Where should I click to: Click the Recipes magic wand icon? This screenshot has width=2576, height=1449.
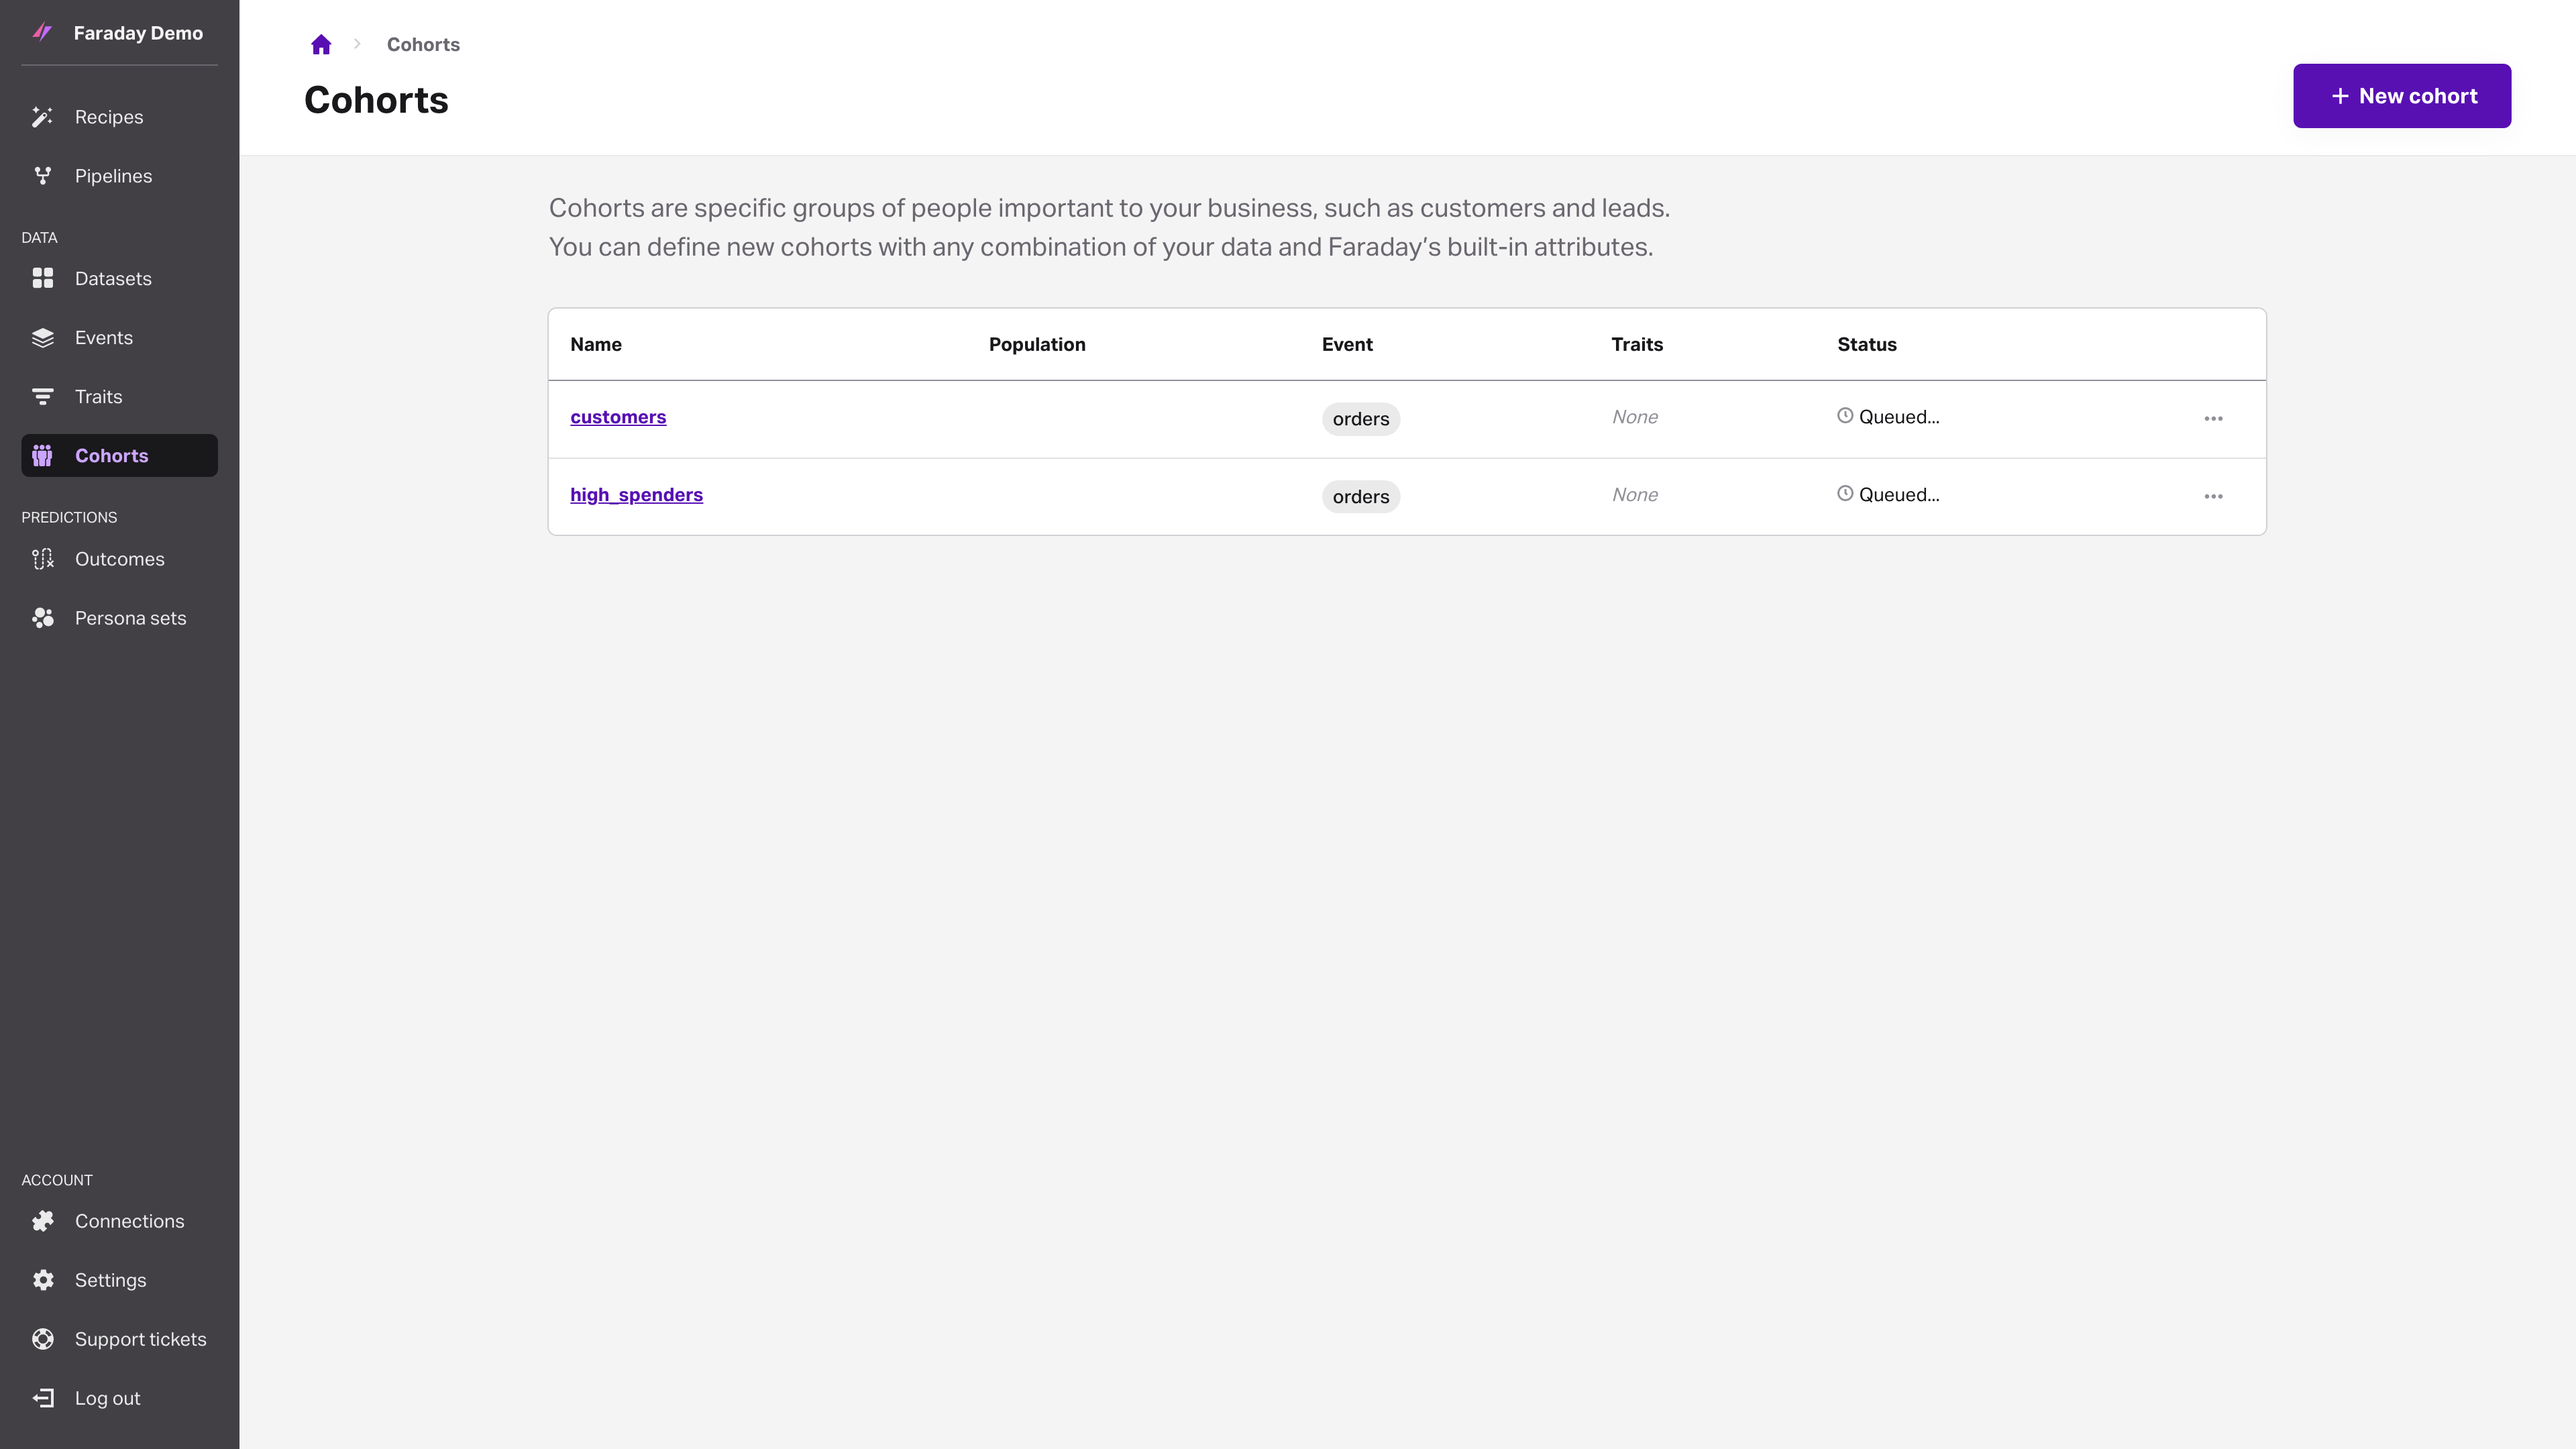[x=42, y=117]
